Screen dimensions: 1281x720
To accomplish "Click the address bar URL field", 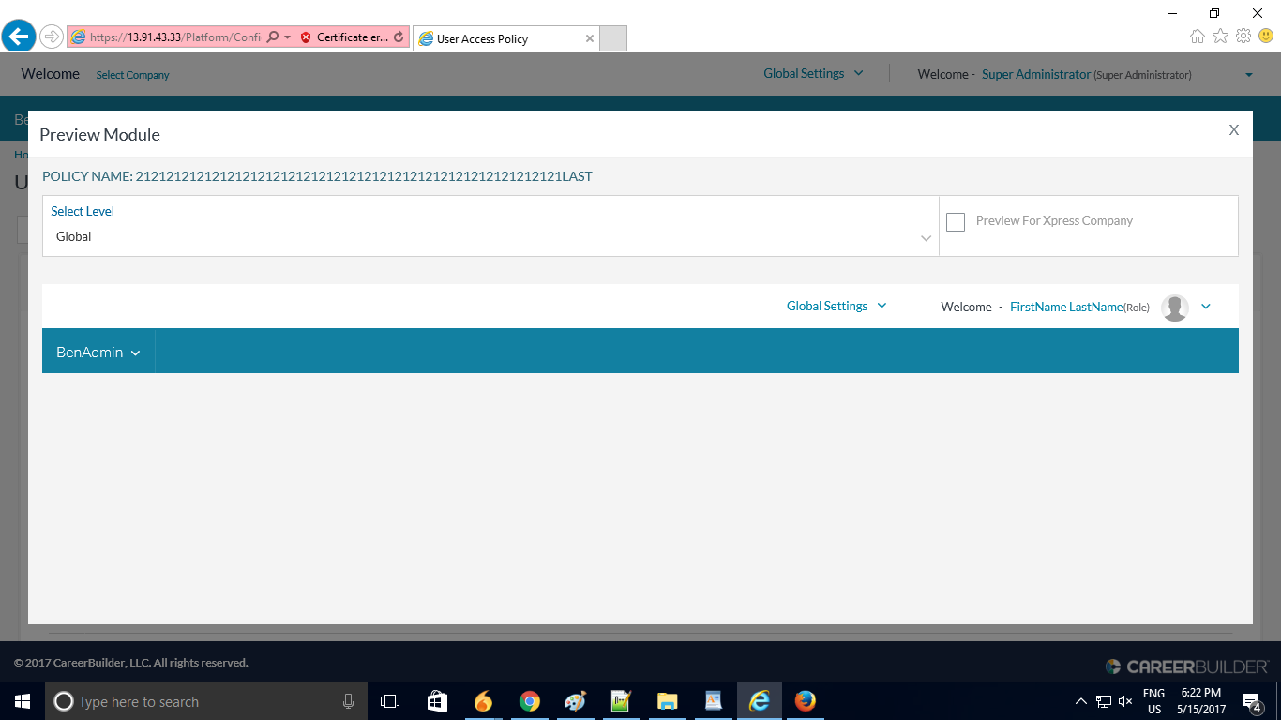I will 174,37.
